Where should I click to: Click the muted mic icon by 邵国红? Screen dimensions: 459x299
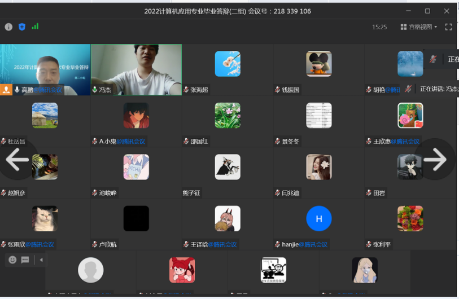[186, 142]
